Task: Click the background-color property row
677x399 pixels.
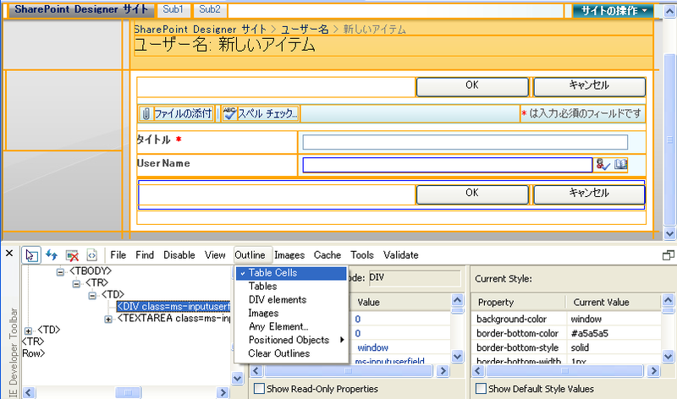Action: coord(566,320)
